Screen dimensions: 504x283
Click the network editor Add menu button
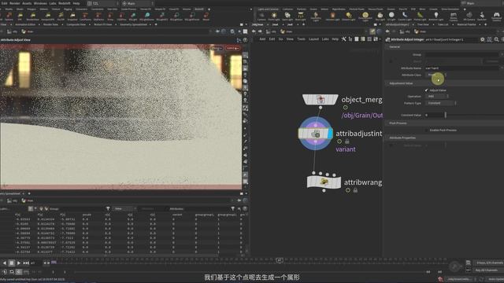click(262, 39)
